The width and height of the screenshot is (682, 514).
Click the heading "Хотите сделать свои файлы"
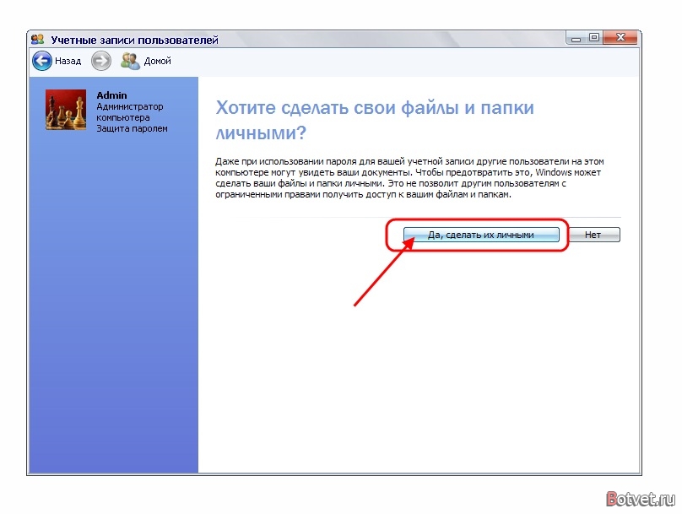pyautogui.click(x=375, y=120)
